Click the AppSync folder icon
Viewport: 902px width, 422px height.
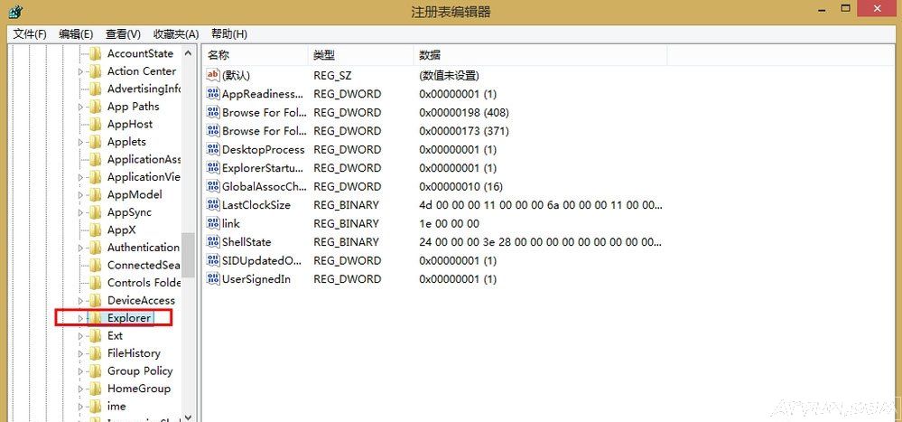[x=95, y=212]
